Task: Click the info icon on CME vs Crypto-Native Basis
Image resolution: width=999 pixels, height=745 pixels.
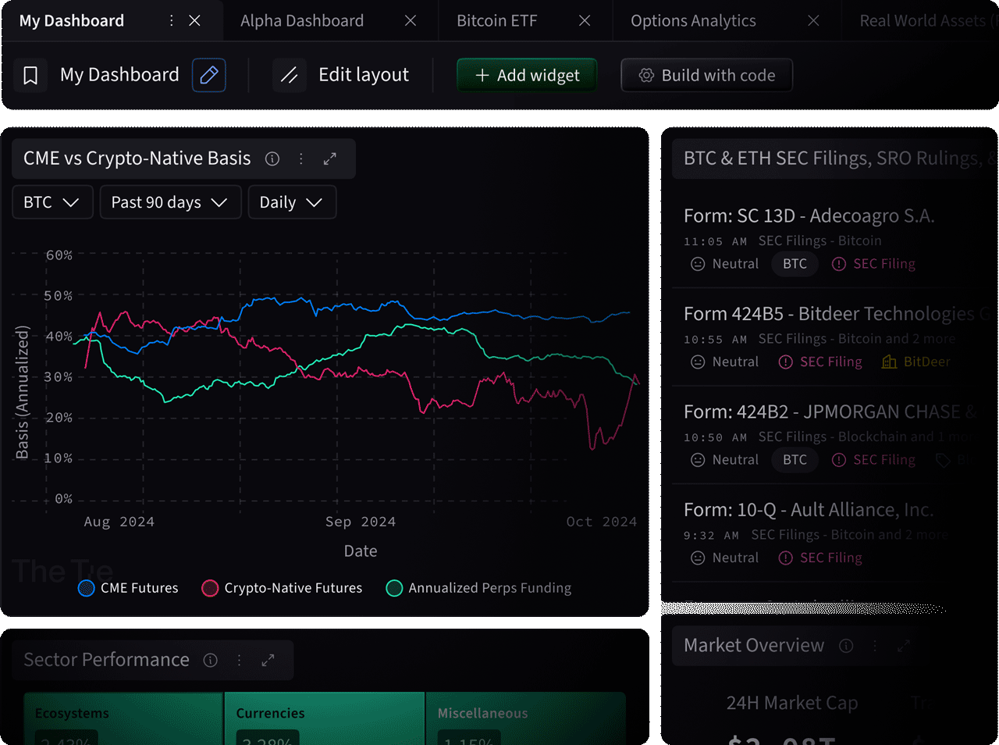Action: coord(272,158)
